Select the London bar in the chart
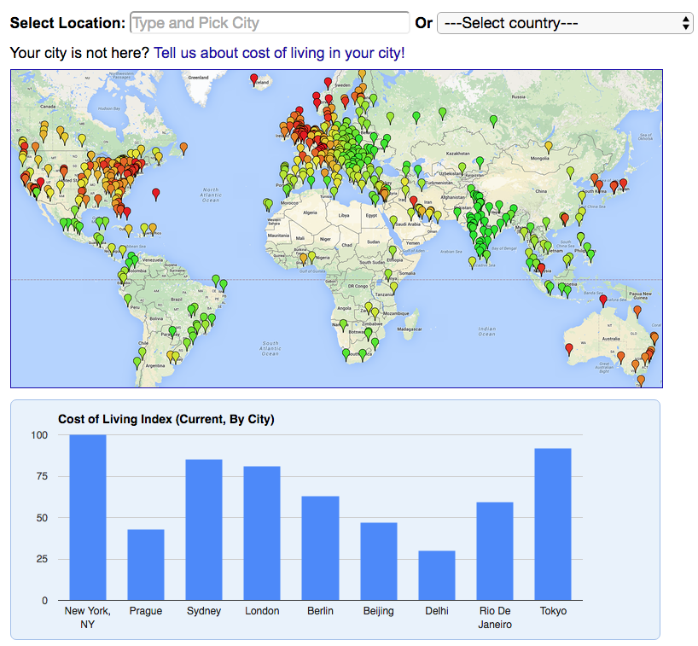Screen dimensions: 698x646 coord(262,533)
